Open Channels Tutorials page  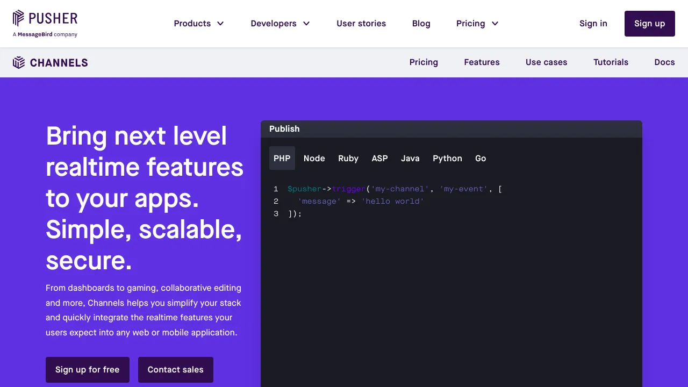tap(611, 62)
